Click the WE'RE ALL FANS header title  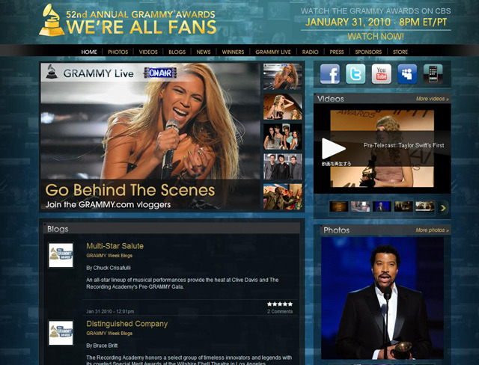point(141,27)
